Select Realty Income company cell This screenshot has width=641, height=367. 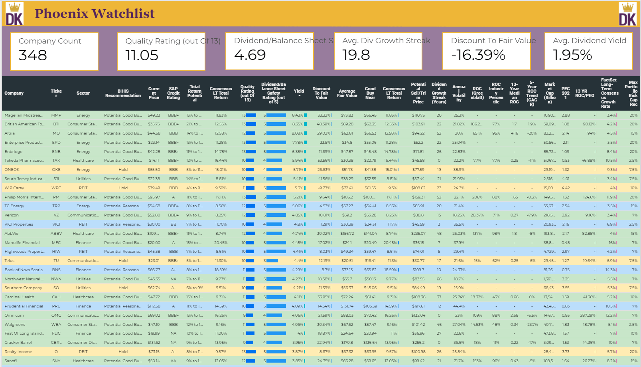pyautogui.click(x=18, y=352)
